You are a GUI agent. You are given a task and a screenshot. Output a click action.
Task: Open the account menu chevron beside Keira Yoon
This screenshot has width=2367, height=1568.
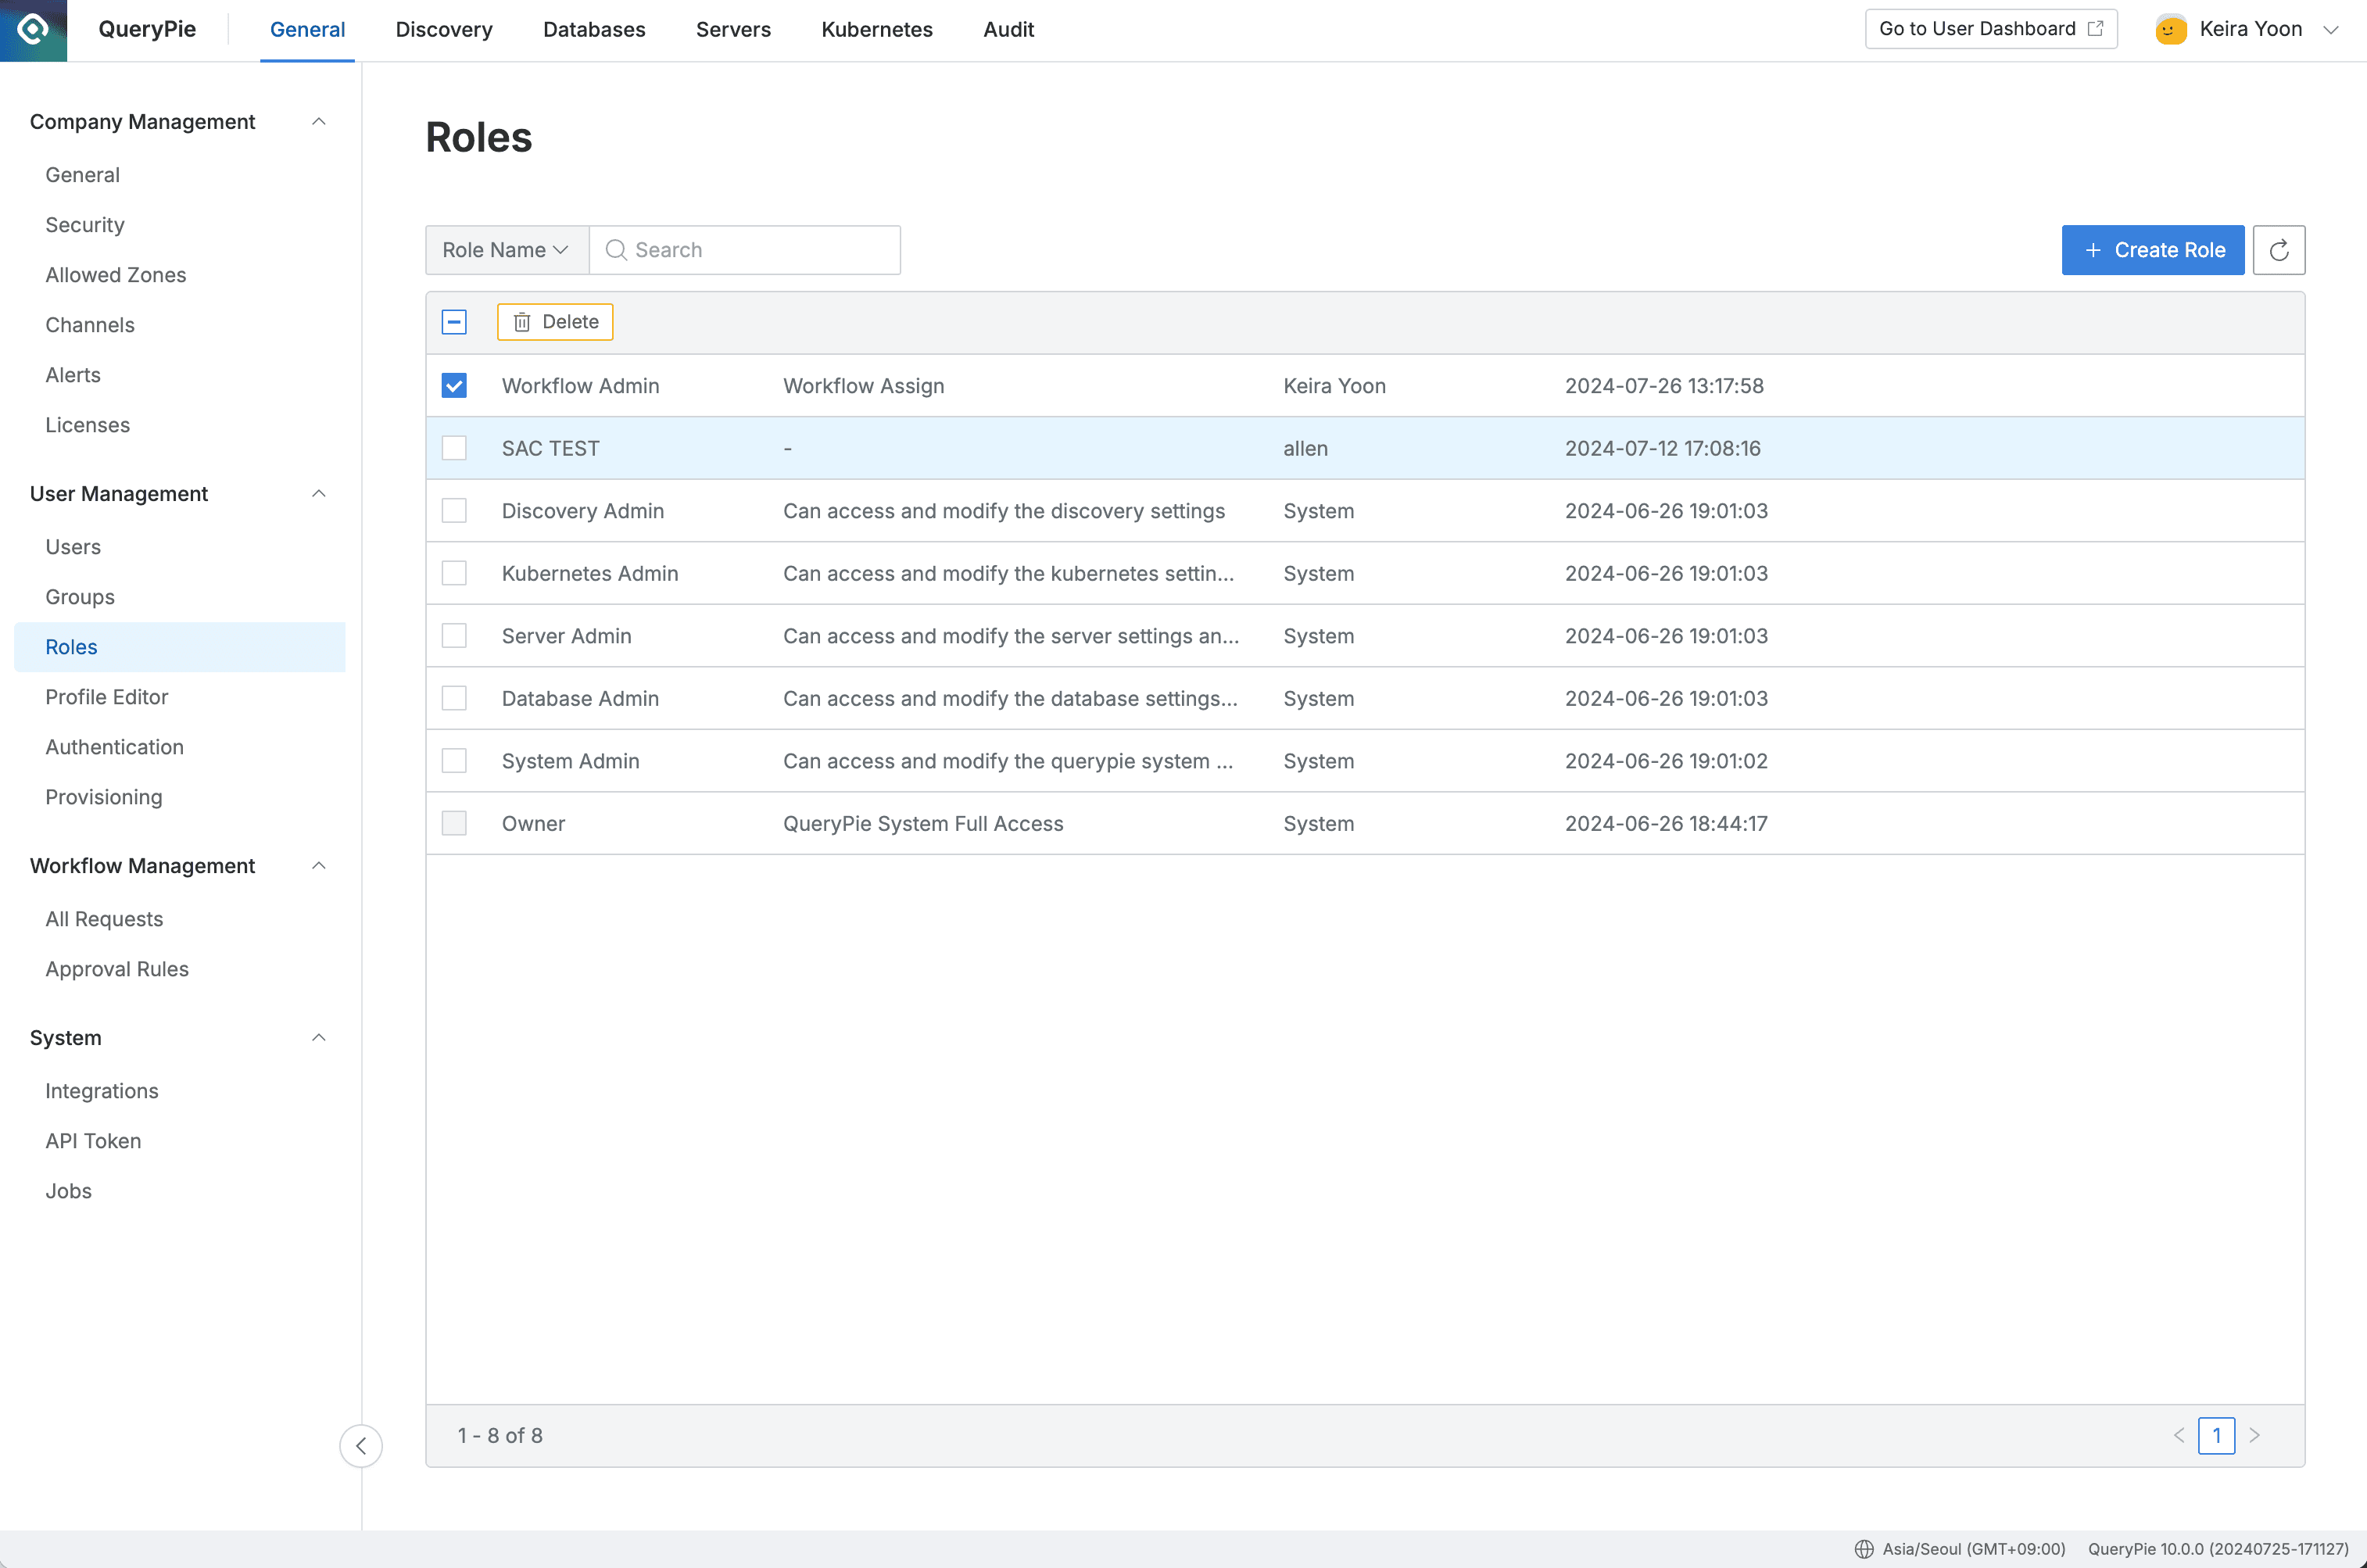coord(2332,29)
